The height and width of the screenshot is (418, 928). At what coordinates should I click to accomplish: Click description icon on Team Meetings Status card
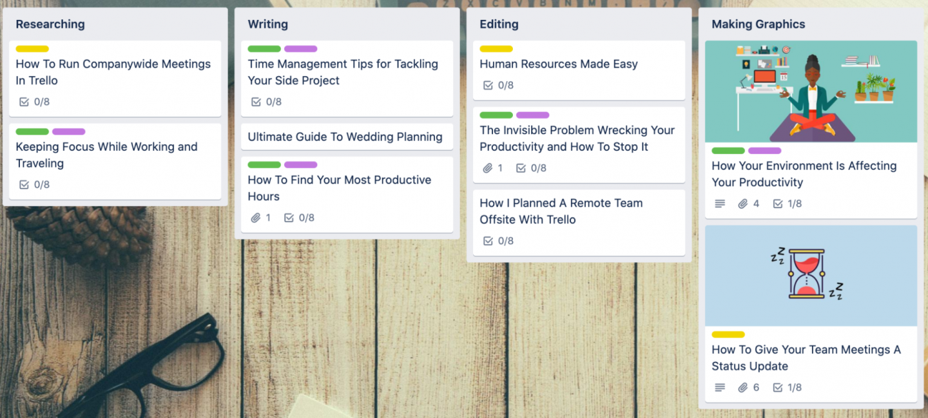[720, 387]
